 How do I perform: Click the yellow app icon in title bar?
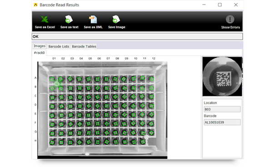(x=35, y=5)
